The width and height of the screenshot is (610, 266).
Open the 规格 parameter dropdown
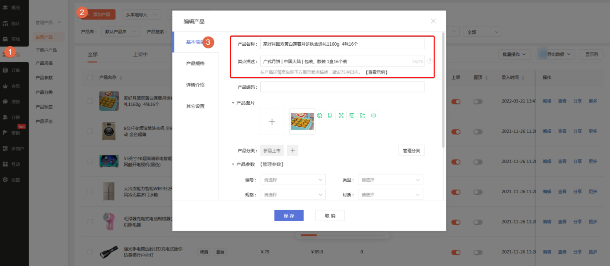pyautogui.click(x=293, y=195)
